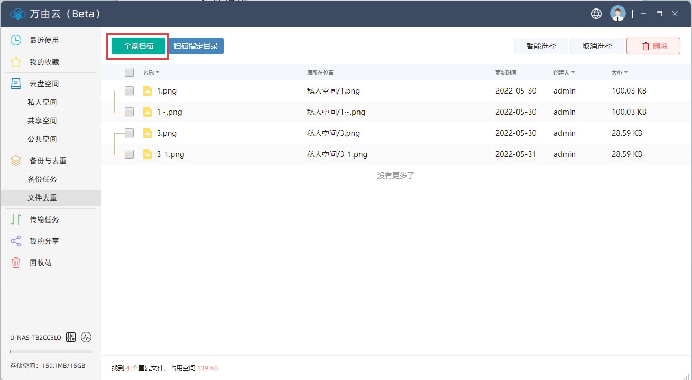Open the user avatar profile
Screen dimensions: 692x380
[x=617, y=14]
